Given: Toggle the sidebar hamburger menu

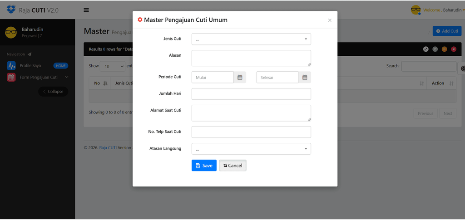Looking at the screenshot, I should (x=86, y=10).
